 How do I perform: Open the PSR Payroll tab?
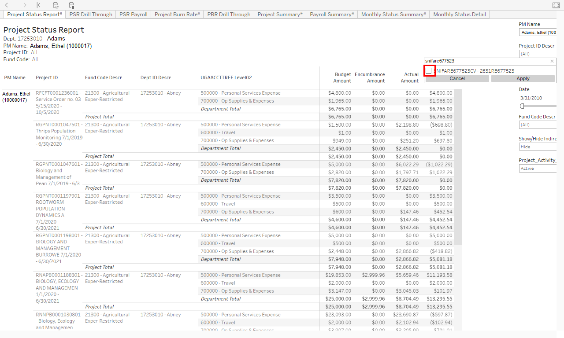(x=134, y=15)
